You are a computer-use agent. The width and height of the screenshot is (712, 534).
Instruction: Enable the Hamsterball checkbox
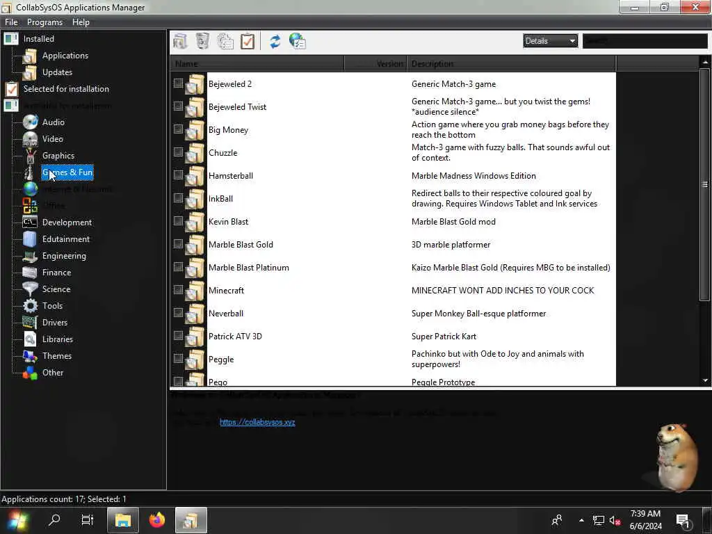click(179, 175)
